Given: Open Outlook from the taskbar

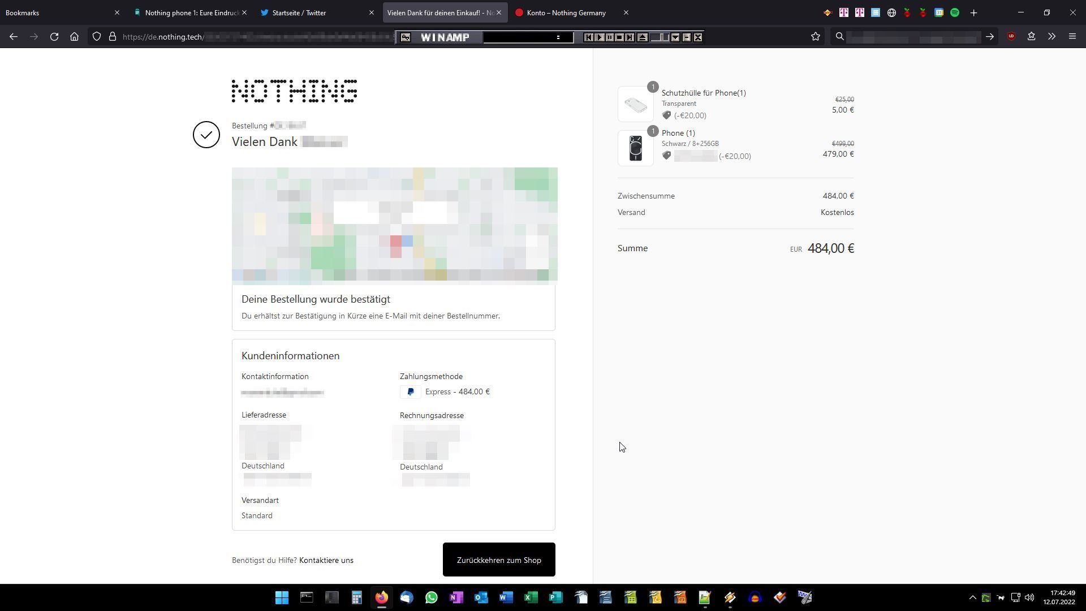Looking at the screenshot, I should [481, 597].
